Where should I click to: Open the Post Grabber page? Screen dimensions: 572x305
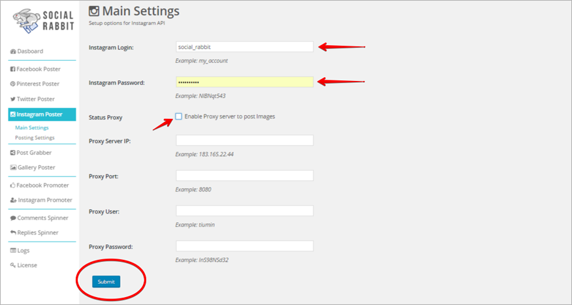(34, 153)
